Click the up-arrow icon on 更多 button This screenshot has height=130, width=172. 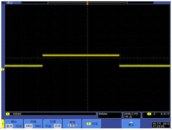(131, 122)
